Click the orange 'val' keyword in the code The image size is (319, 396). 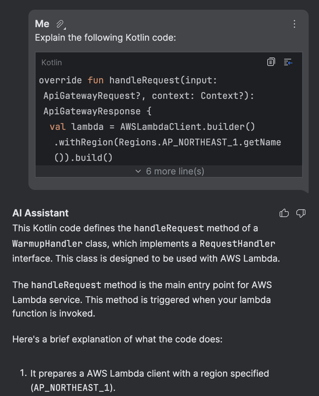58,127
